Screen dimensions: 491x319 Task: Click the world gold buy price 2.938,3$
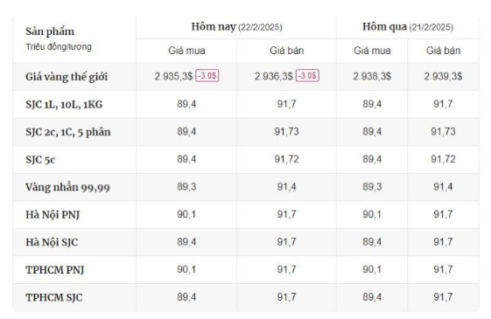point(372,76)
